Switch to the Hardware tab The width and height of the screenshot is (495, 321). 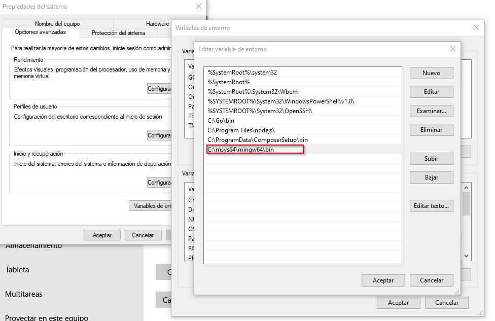click(157, 24)
